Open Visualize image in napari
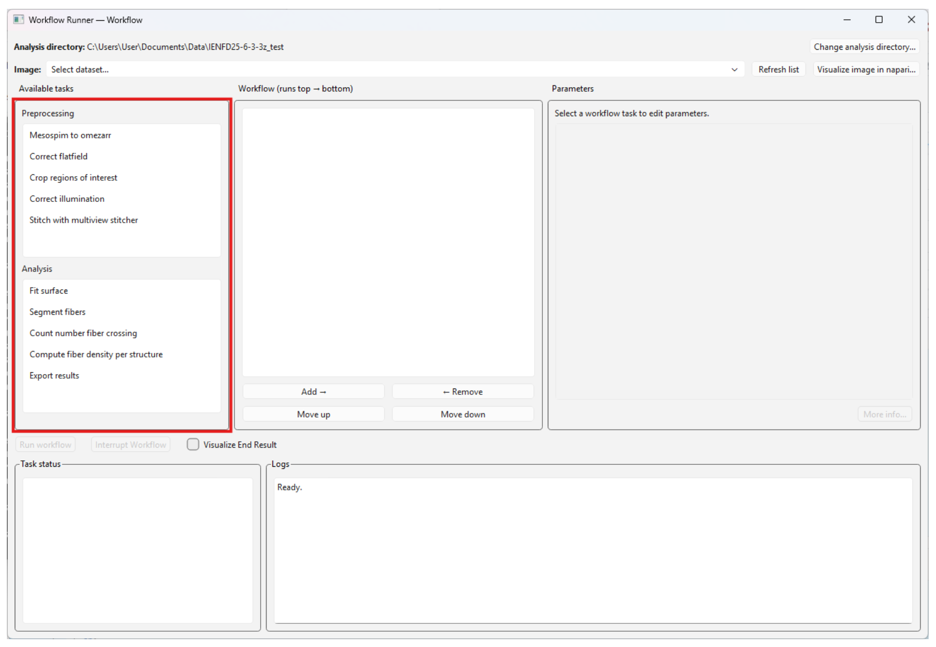The width and height of the screenshot is (936, 647). 866,69
